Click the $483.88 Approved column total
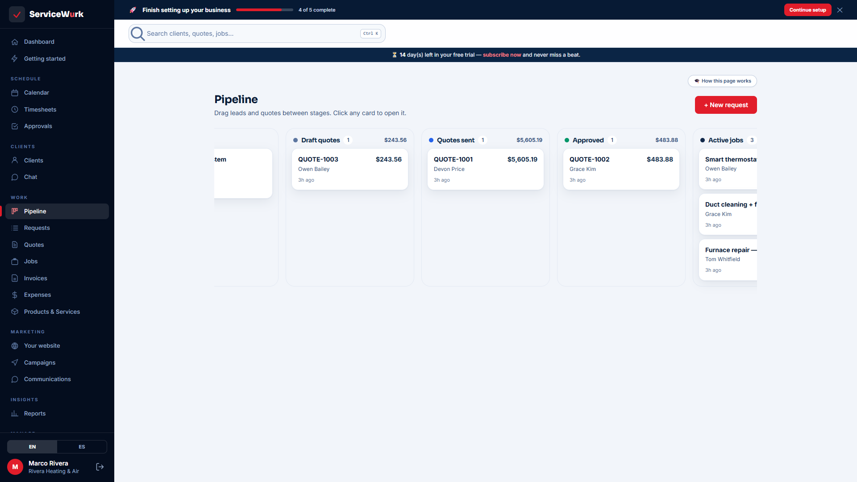Screen dimensions: 857x482 click(x=666, y=140)
